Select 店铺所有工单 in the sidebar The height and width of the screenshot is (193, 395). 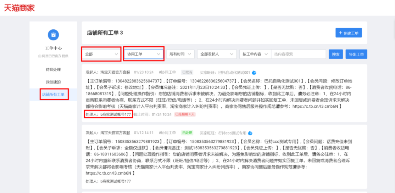[x=53, y=95]
